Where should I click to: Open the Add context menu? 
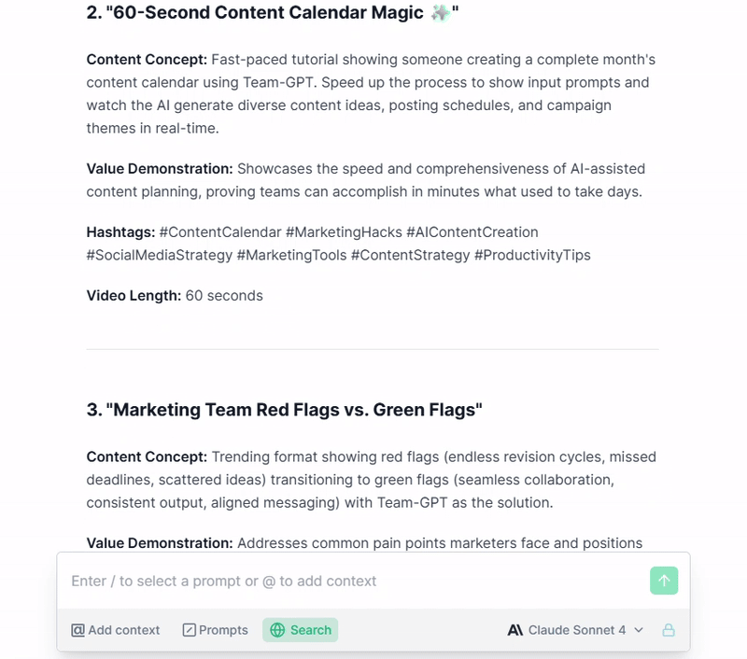(115, 630)
